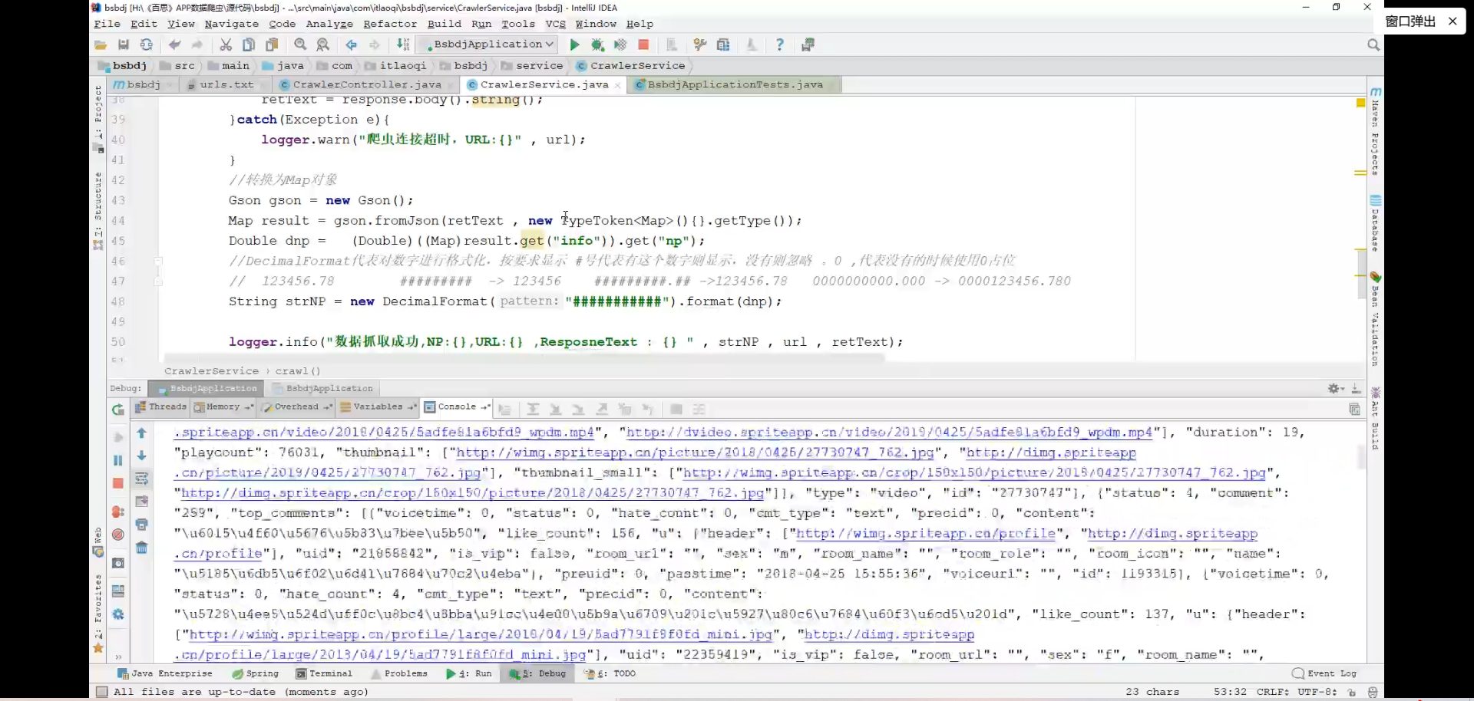Click the thread dump camera icon
Image resolution: width=1474 pixels, height=701 pixels.
pos(117,563)
